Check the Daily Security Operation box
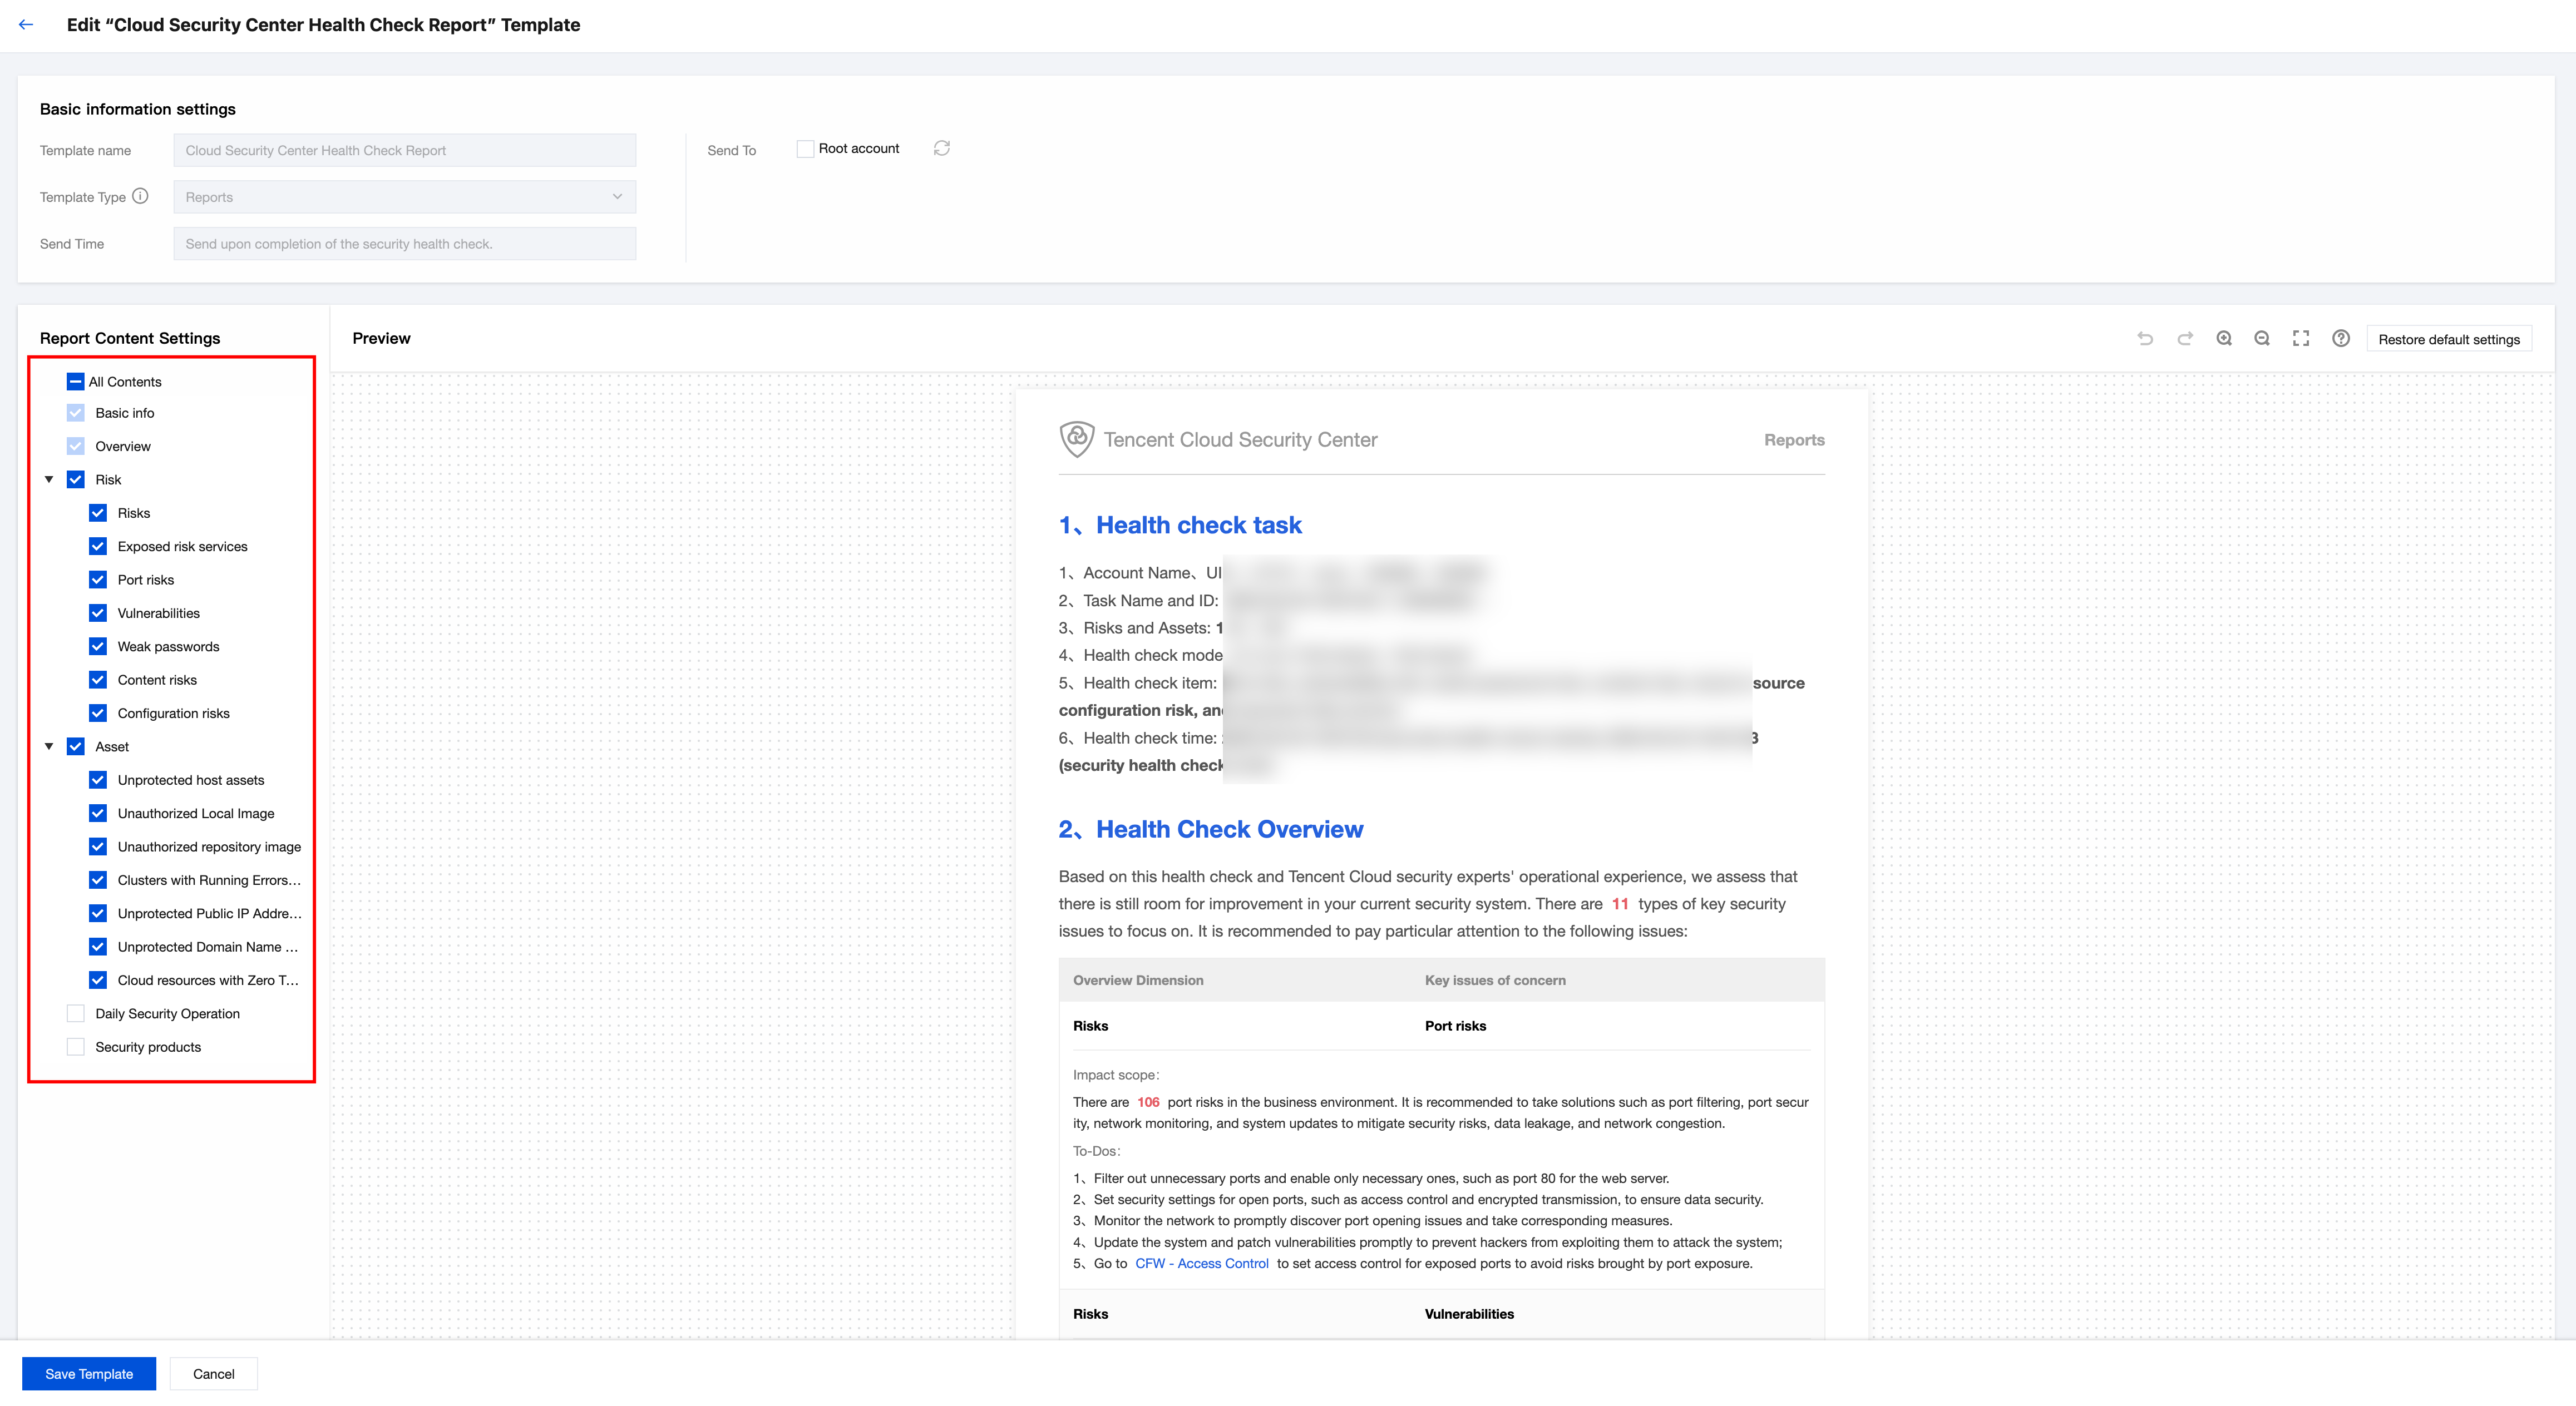This screenshot has height=1406, width=2576. click(x=76, y=1013)
